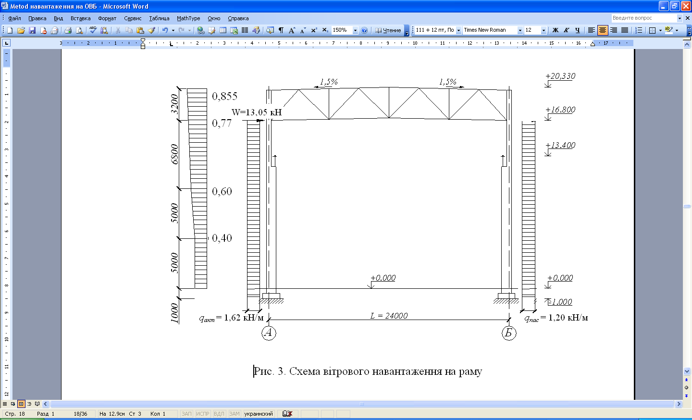Open the Формат menu
Screen dimensions: 692x420
tap(107, 18)
